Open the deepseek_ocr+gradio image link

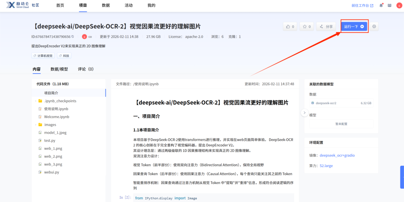[x=337, y=155]
